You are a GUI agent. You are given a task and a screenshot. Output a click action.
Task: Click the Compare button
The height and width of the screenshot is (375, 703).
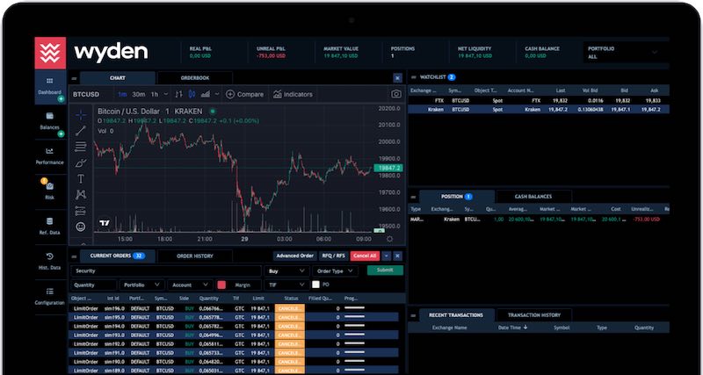245,94
